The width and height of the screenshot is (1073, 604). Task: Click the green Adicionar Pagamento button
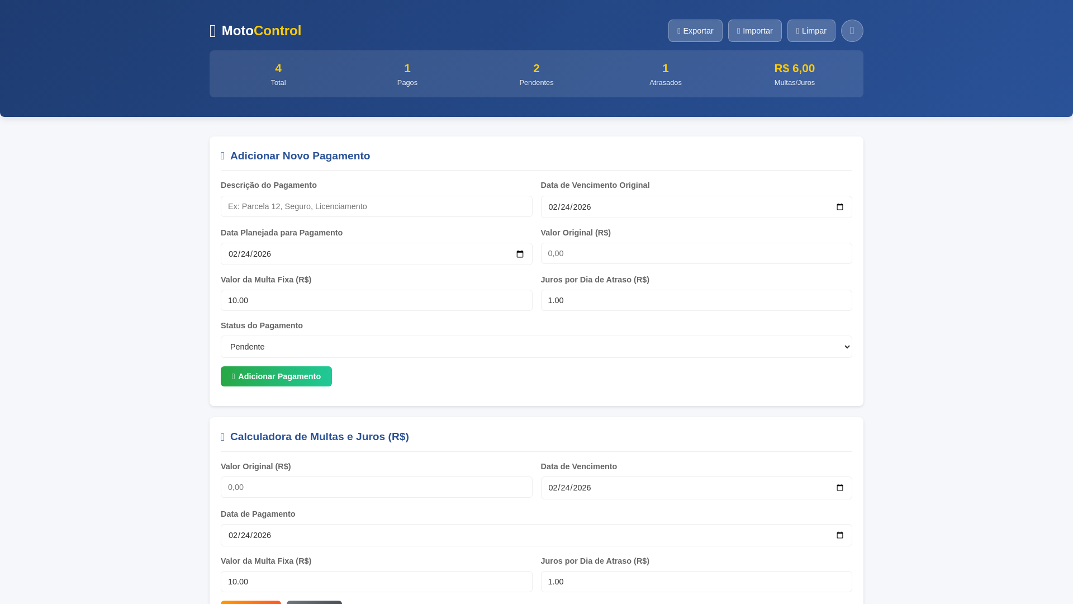276,376
